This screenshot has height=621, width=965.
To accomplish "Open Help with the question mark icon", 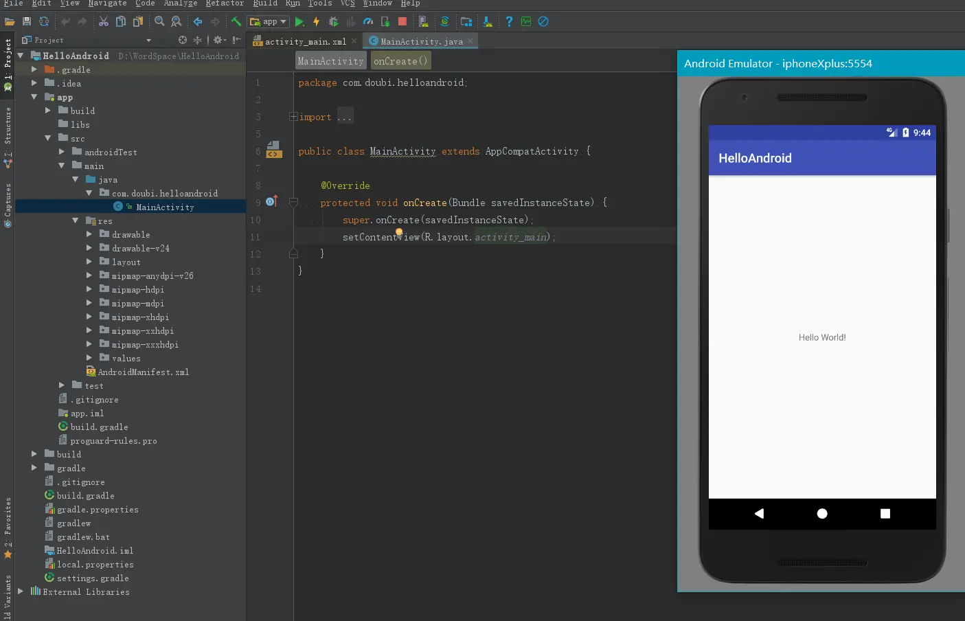I will click(x=509, y=22).
